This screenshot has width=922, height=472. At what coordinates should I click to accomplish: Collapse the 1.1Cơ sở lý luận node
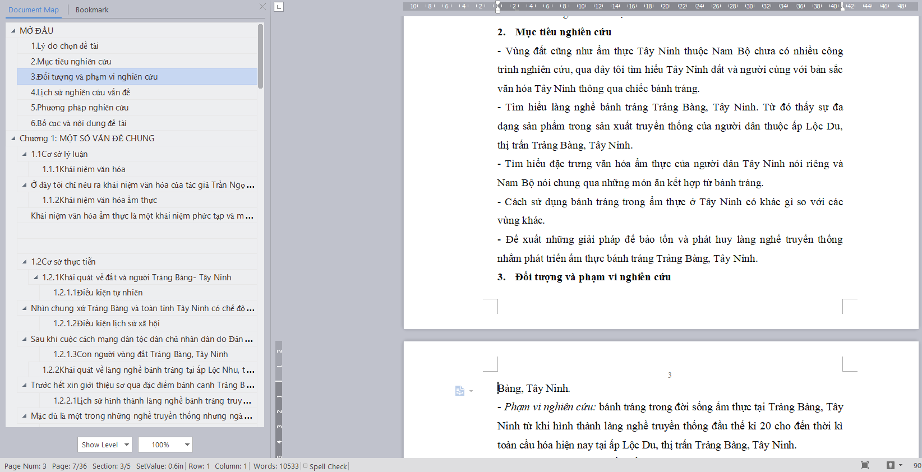point(24,154)
